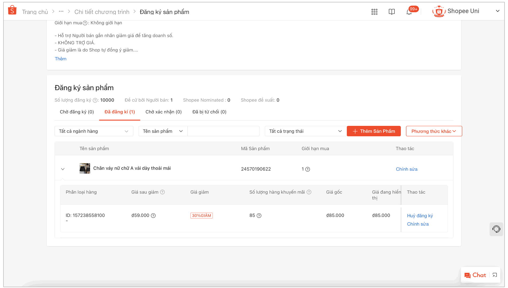Click Huỷ đăng ký for the registered product
This screenshot has height=288, width=508.
pos(420,215)
